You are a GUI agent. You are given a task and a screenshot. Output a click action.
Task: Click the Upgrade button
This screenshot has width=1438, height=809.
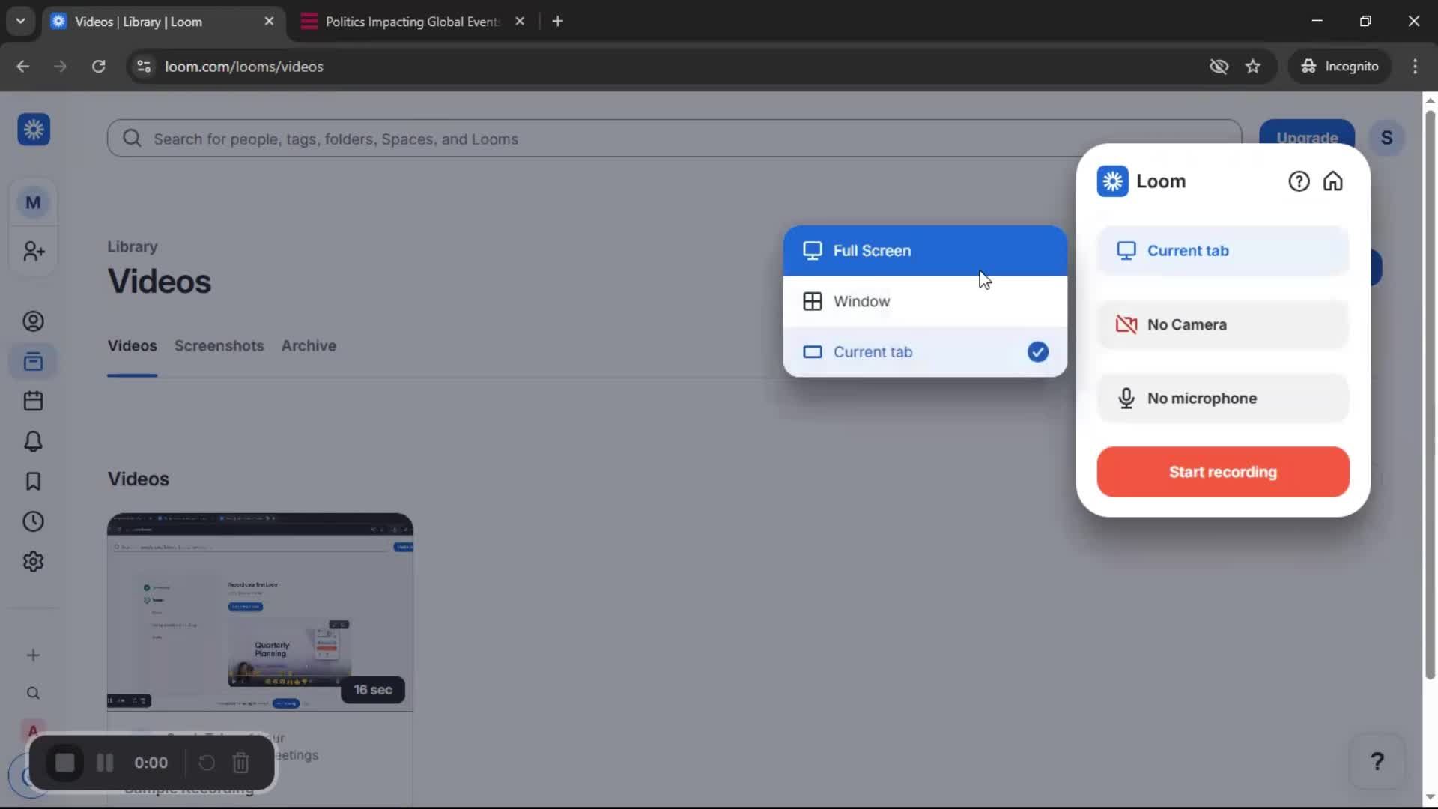point(1306,138)
